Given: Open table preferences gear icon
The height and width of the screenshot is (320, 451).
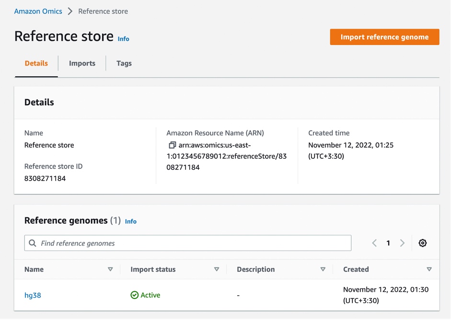Looking at the screenshot, I should pyautogui.click(x=422, y=243).
